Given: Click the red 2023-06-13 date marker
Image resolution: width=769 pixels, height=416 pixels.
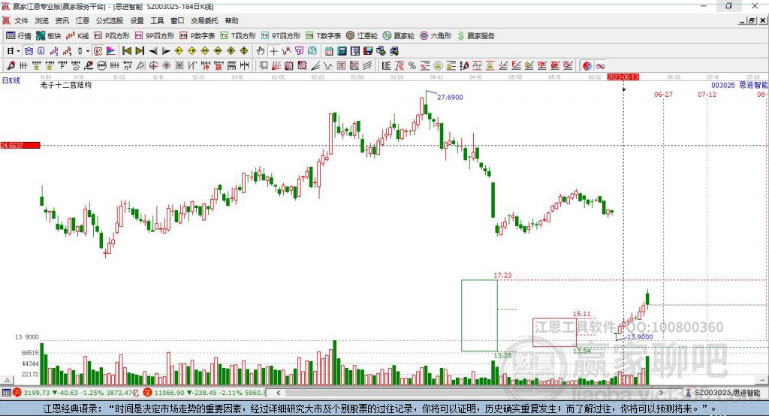Looking at the screenshot, I should (623, 77).
